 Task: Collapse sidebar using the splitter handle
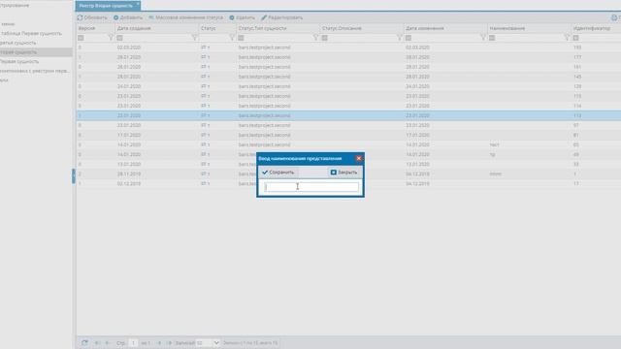click(x=74, y=175)
